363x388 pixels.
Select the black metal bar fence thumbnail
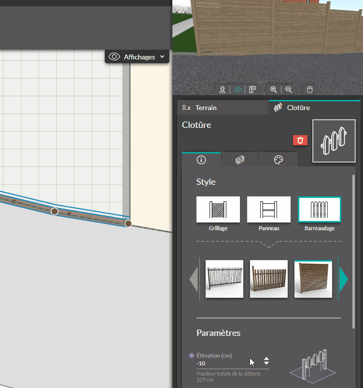224,279
